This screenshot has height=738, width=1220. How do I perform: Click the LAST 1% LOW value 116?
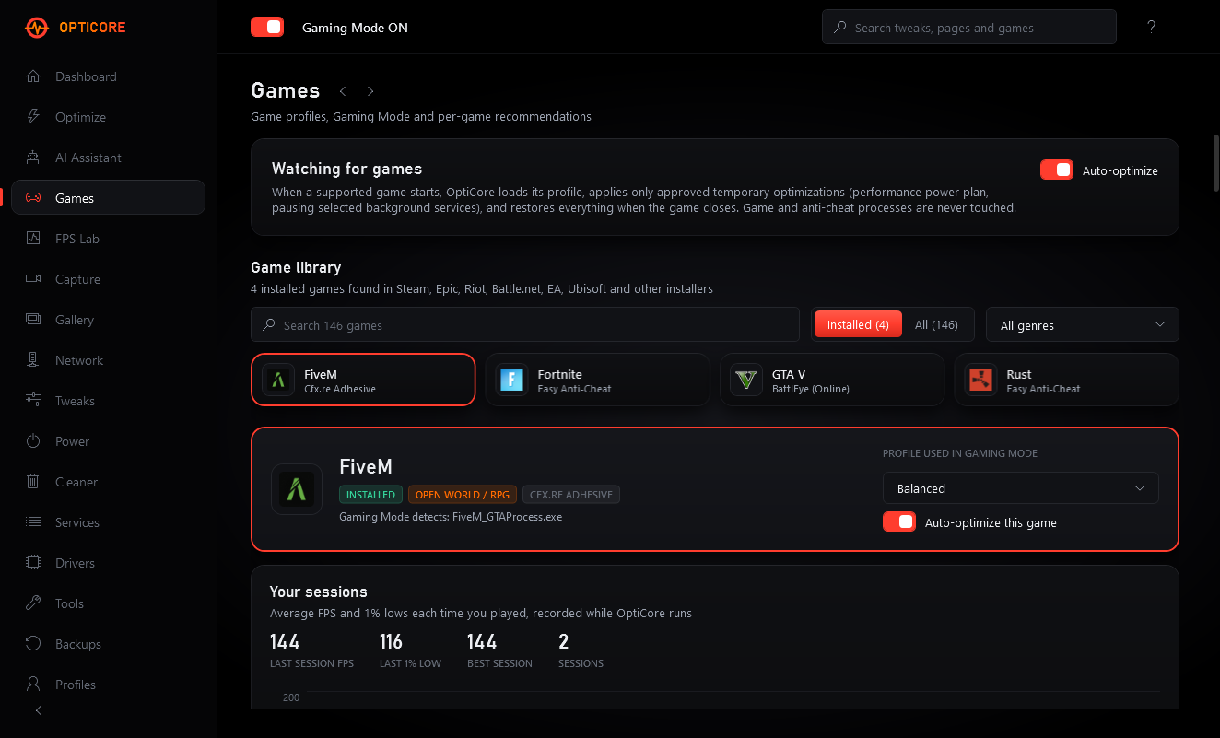tap(391, 641)
